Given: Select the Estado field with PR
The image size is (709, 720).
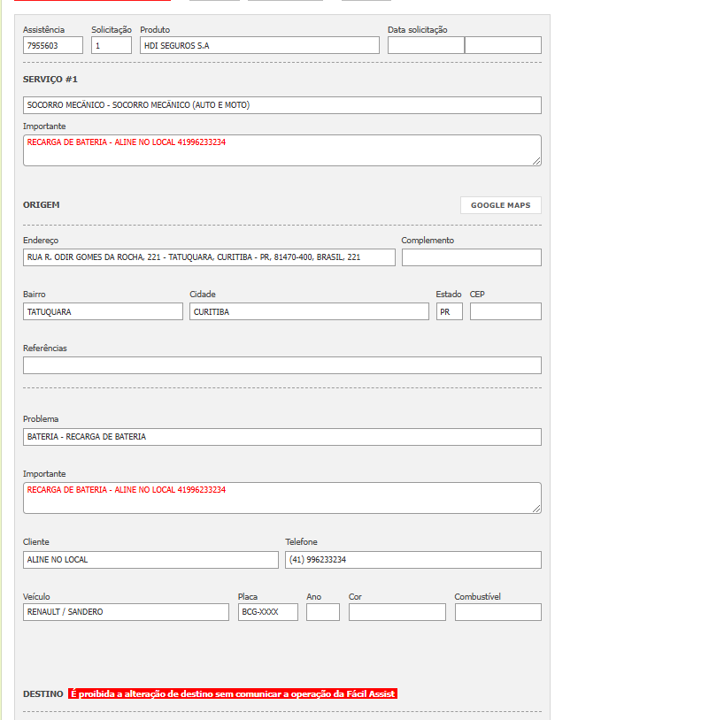Looking at the screenshot, I should [x=450, y=311].
